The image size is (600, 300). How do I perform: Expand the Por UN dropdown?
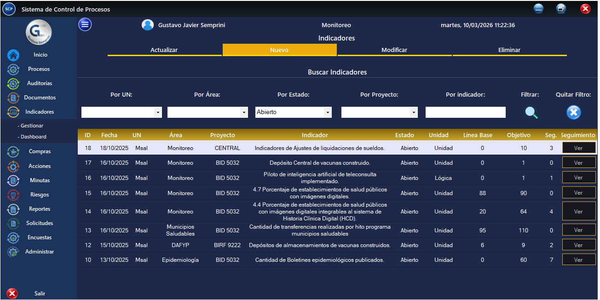point(158,112)
